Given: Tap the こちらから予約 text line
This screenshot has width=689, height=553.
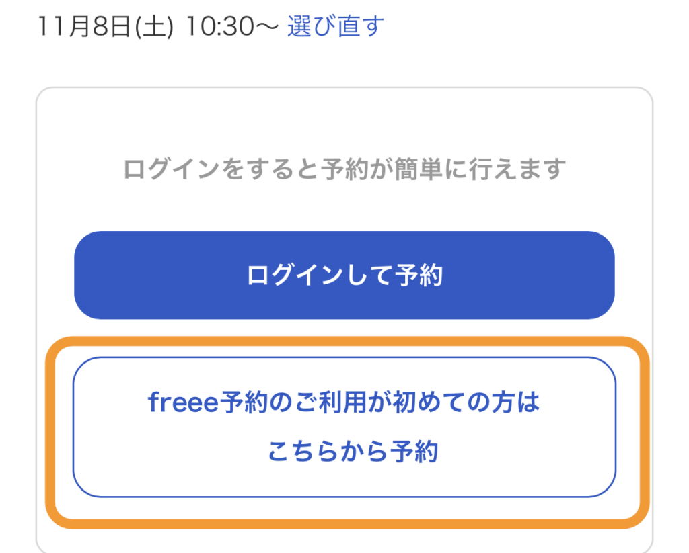Looking at the screenshot, I should coord(353,452).
